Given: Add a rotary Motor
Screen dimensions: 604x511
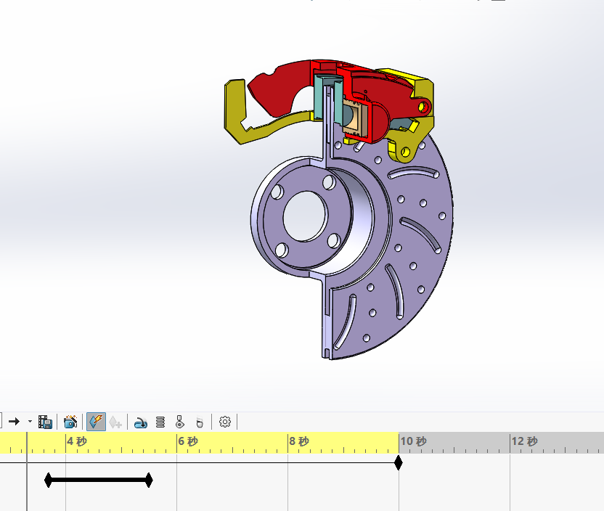Looking at the screenshot, I should 140,422.
